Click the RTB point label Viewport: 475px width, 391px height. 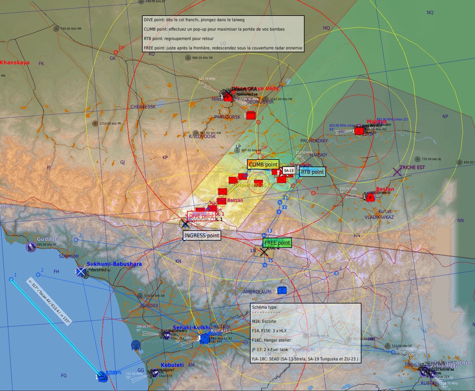(312, 172)
